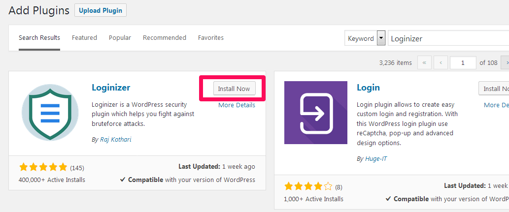Image resolution: width=509 pixels, height=212 pixels.
Task: Go to first page of results
Action: 424,62
